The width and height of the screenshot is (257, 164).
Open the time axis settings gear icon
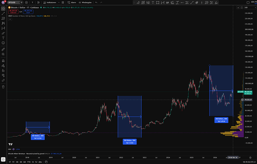click(x=250, y=158)
